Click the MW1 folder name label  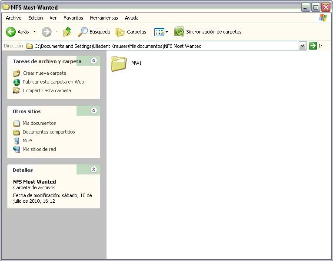[137, 63]
